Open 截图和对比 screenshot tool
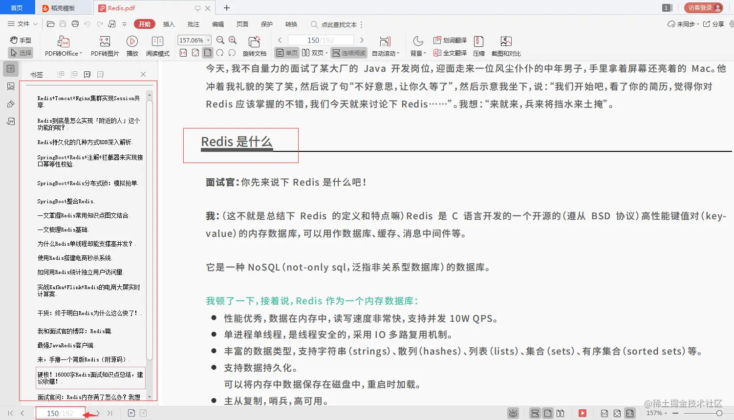Viewport: 734px width, 420px height. 506,46
